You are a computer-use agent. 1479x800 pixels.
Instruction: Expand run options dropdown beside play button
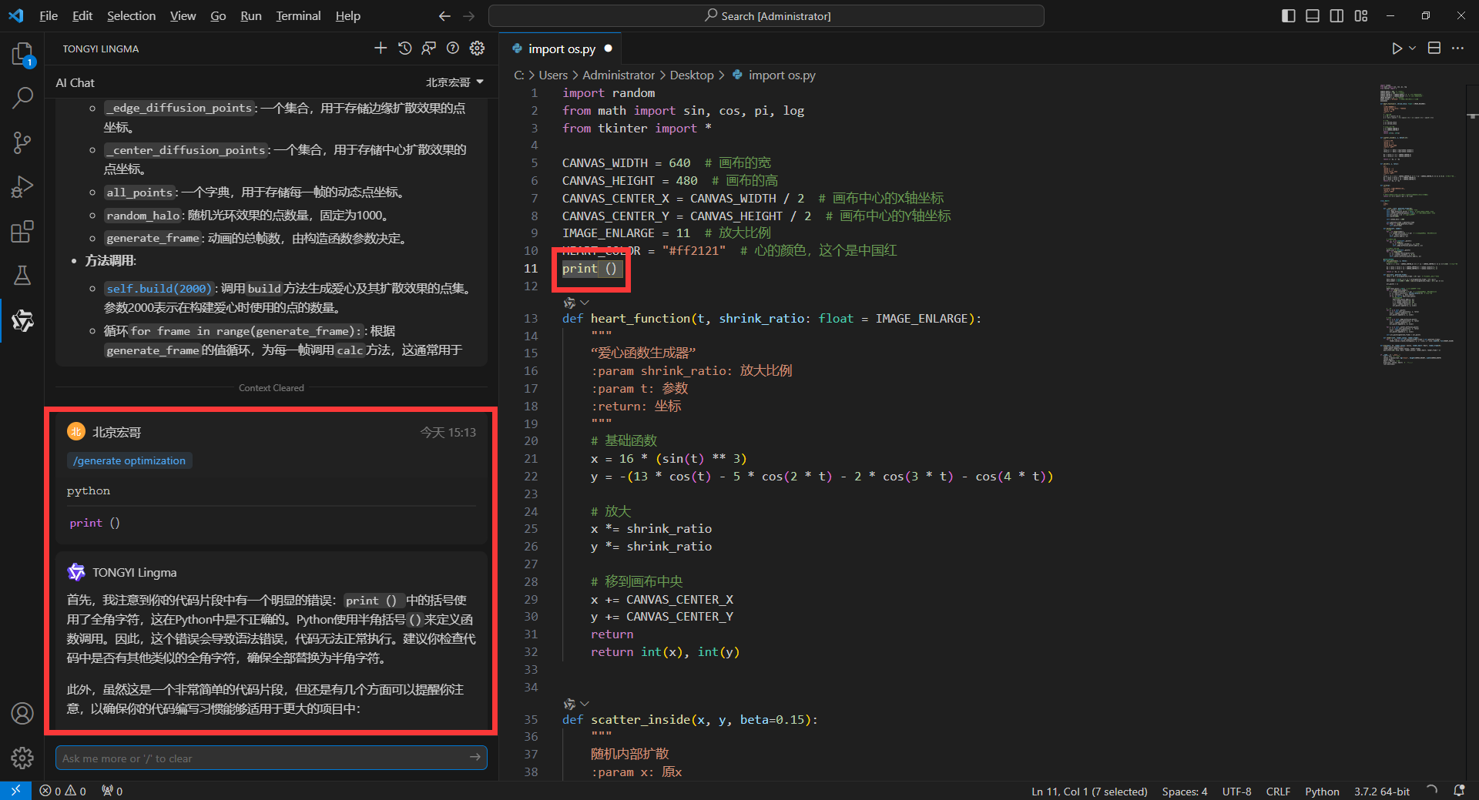(x=1412, y=49)
